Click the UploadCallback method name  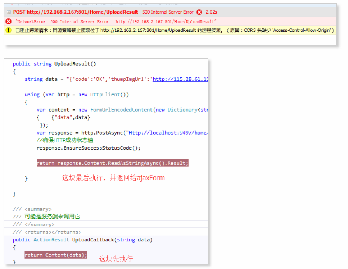click(x=93, y=240)
